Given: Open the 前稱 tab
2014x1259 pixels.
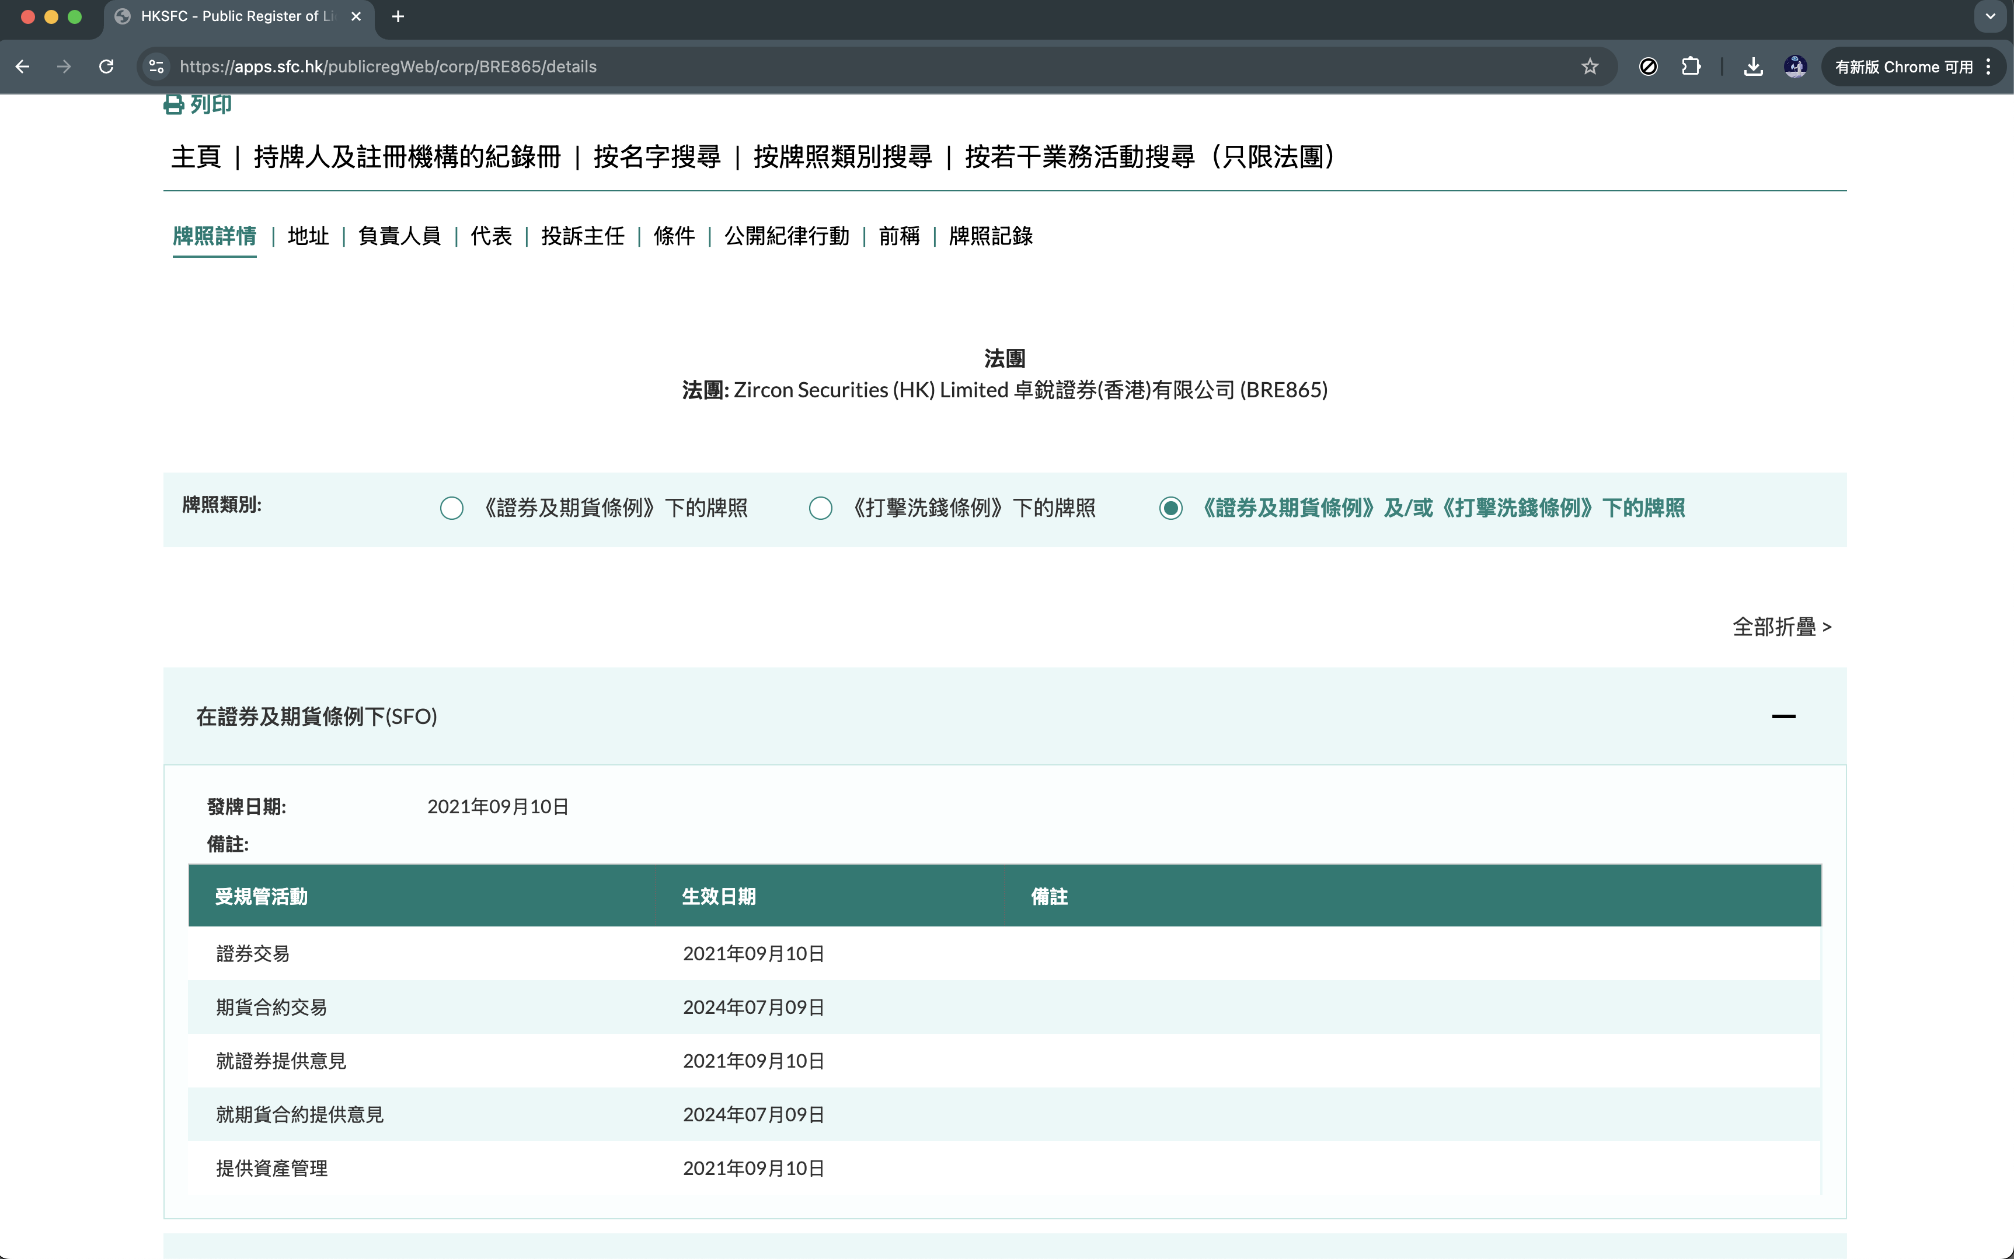Looking at the screenshot, I should [899, 236].
